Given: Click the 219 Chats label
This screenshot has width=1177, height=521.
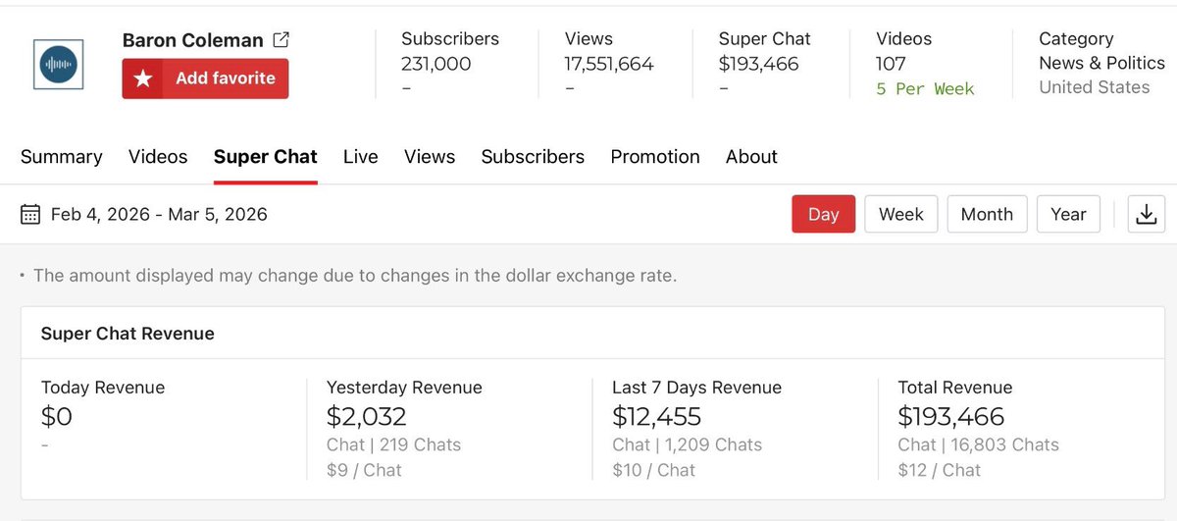Looking at the screenshot, I should pyautogui.click(x=420, y=444).
